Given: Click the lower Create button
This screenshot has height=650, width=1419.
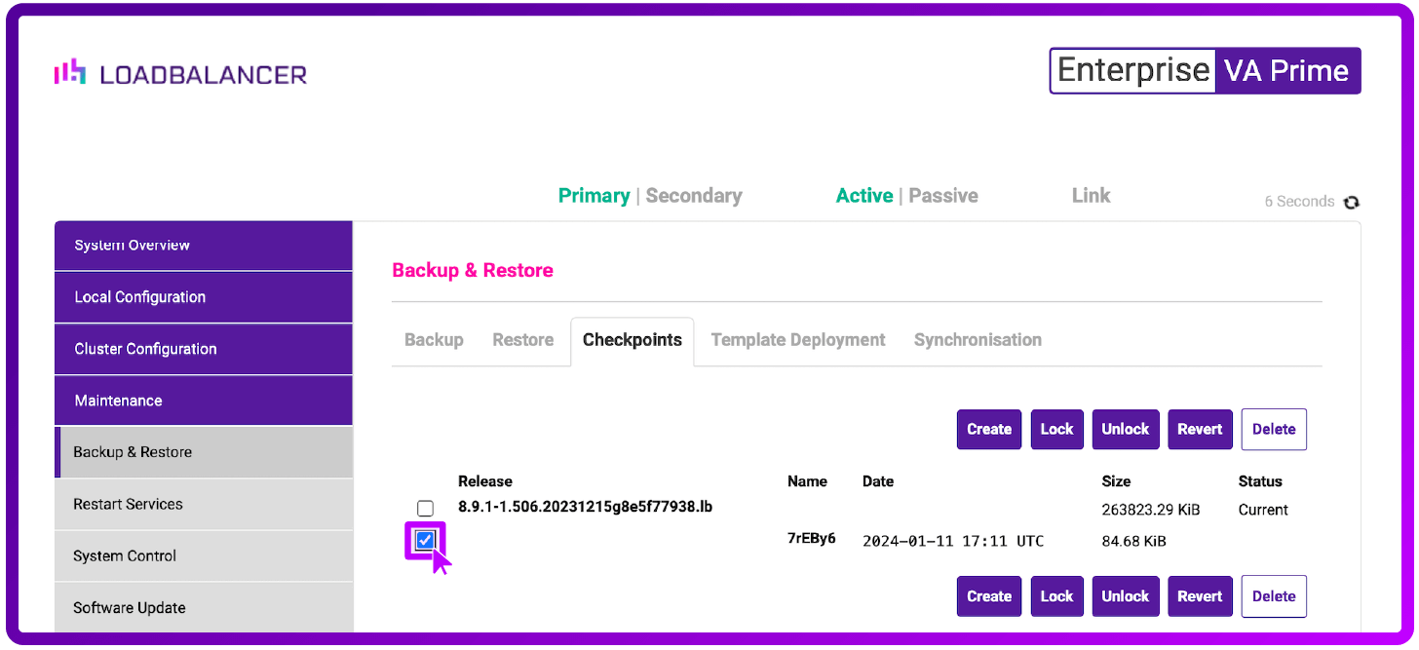Looking at the screenshot, I should click(989, 596).
